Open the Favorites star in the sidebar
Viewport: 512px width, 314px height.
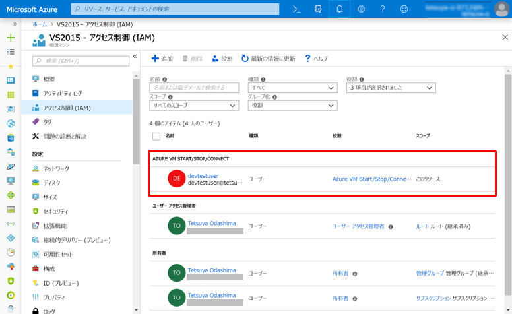[x=11, y=66]
